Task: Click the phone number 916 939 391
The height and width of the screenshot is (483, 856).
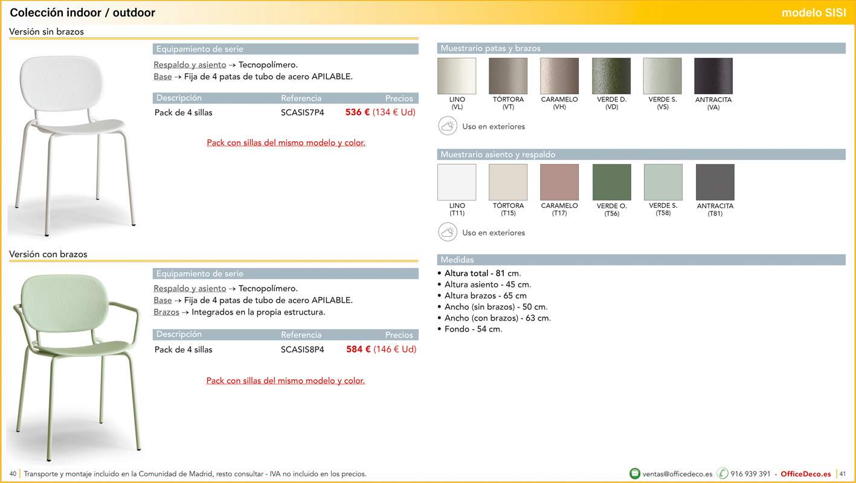Action: point(750,474)
